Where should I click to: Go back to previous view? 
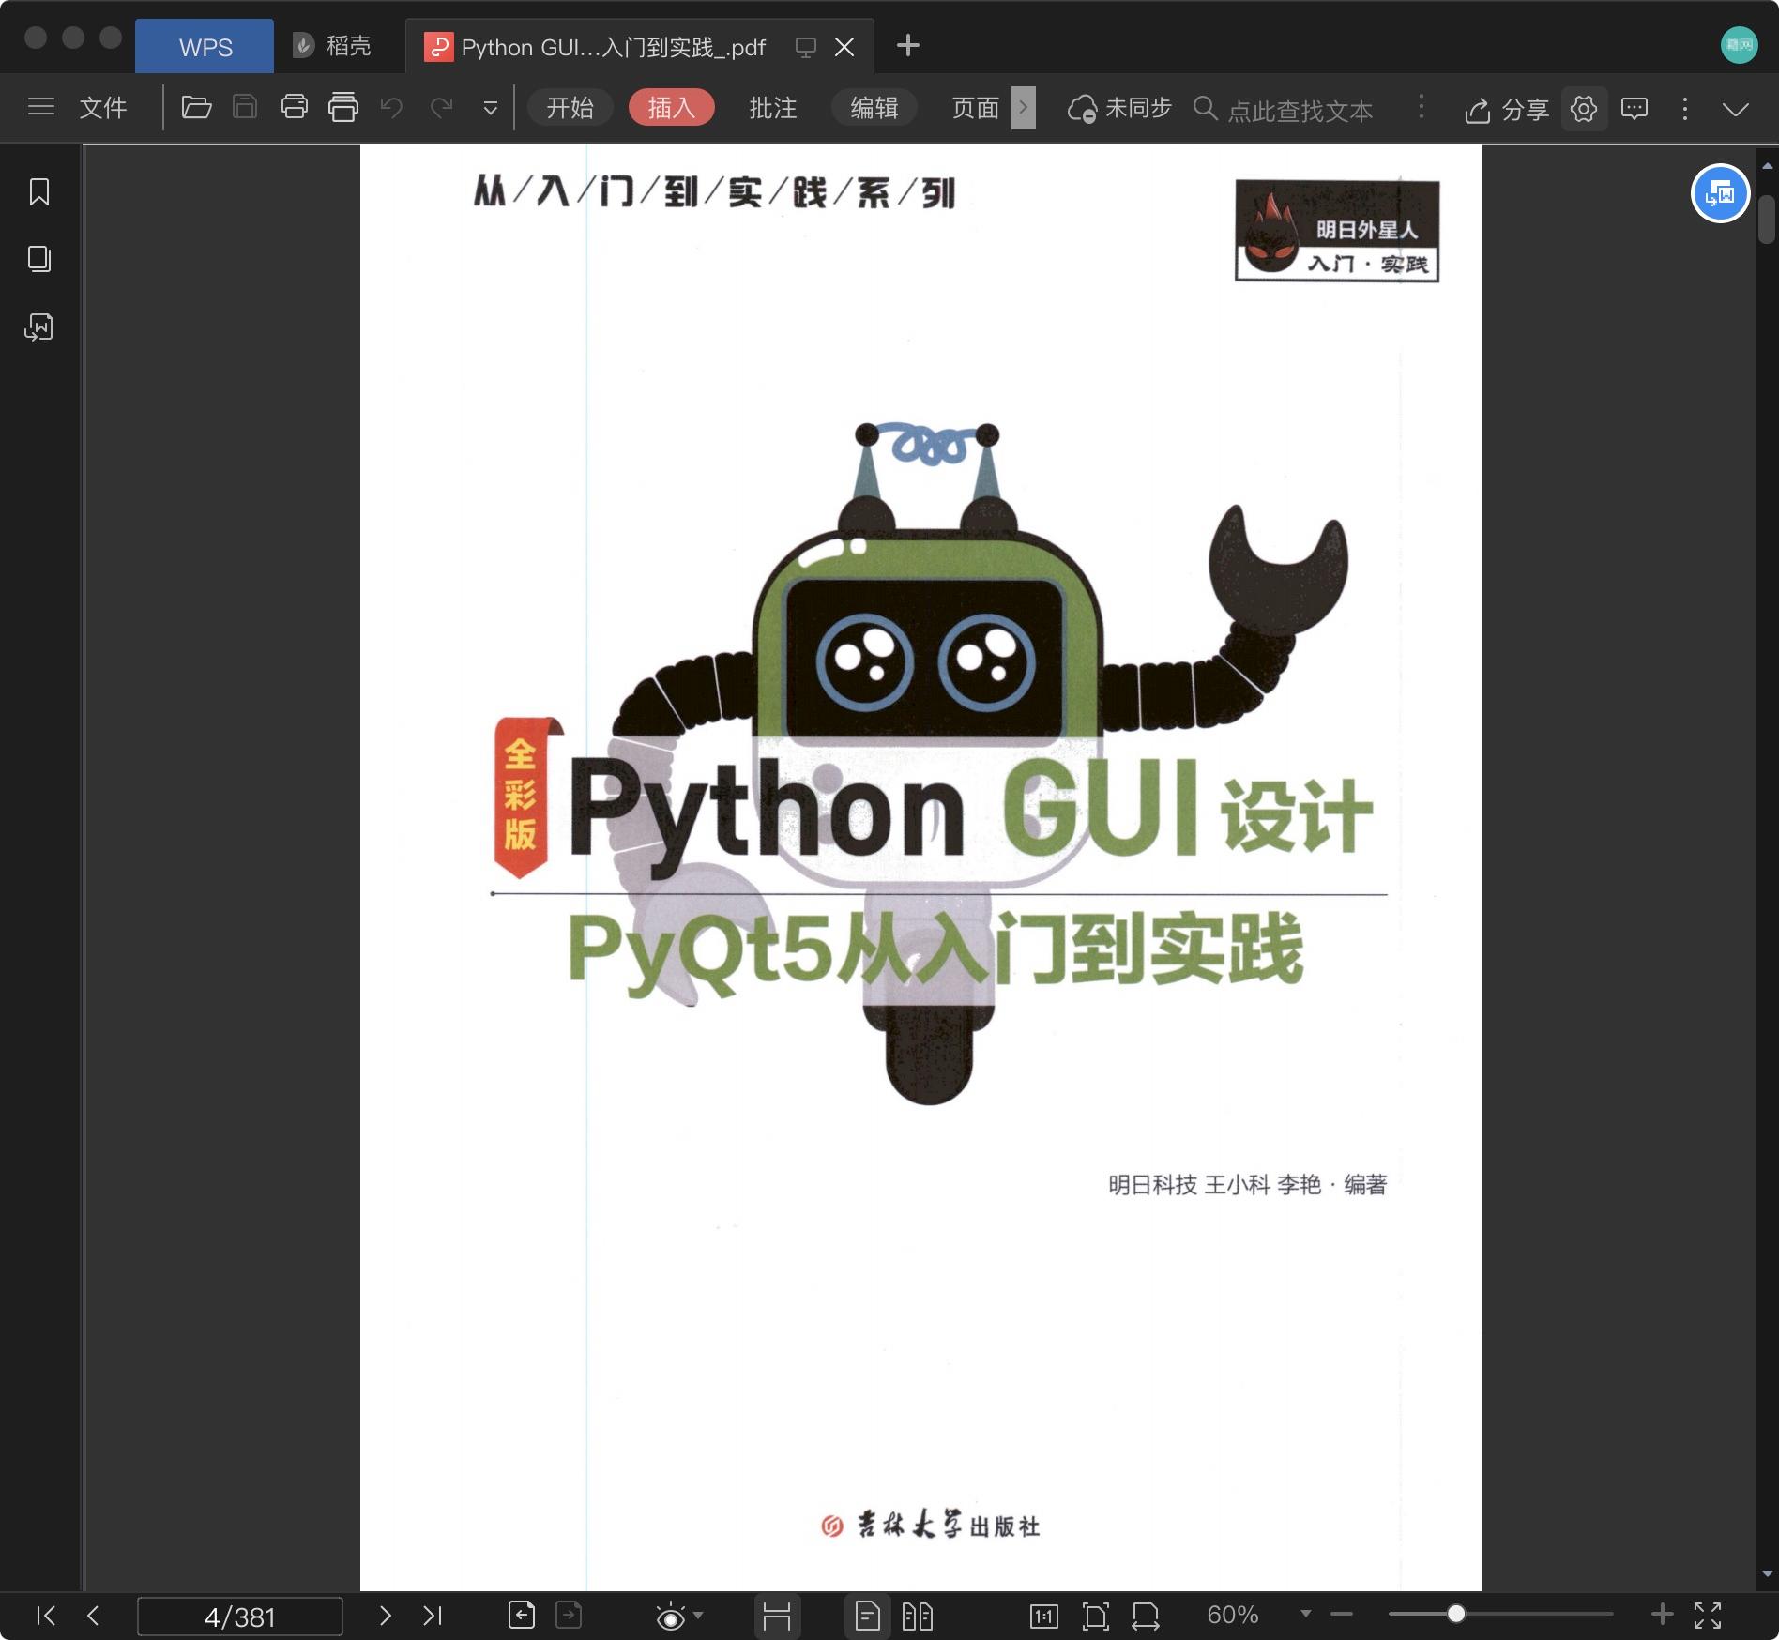coord(522,1615)
